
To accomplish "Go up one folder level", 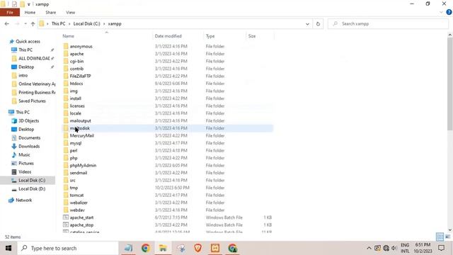I will [33, 24].
